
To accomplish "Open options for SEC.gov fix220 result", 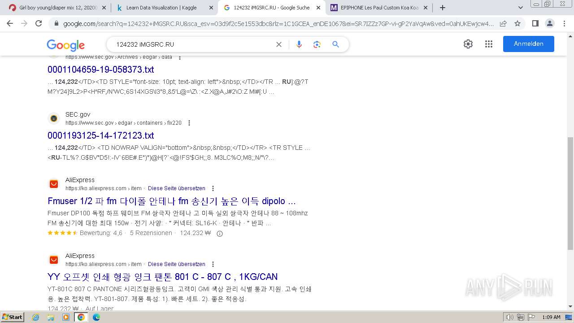I will (189, 123).
